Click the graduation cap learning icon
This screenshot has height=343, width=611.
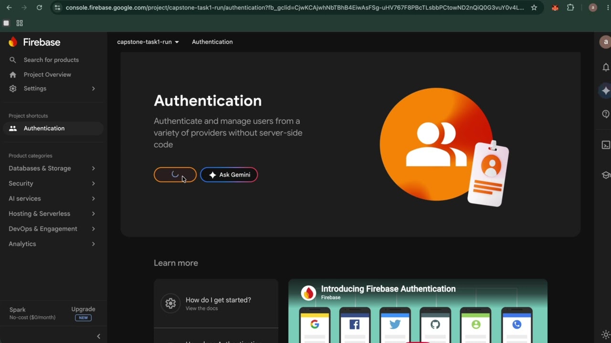click(606, 175)
